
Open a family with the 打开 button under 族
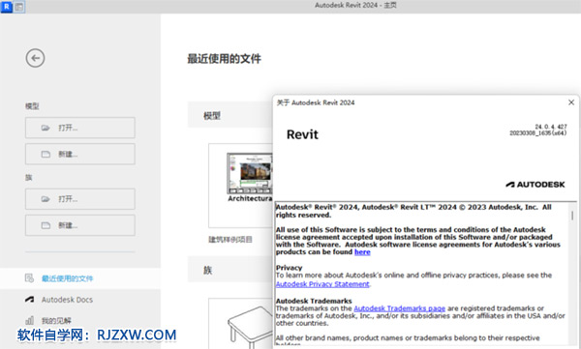tap(80, 199)
